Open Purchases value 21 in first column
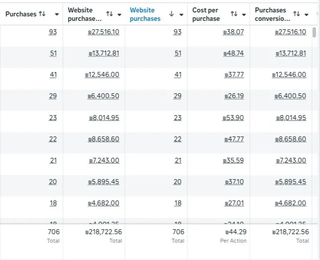 (53, 161)
